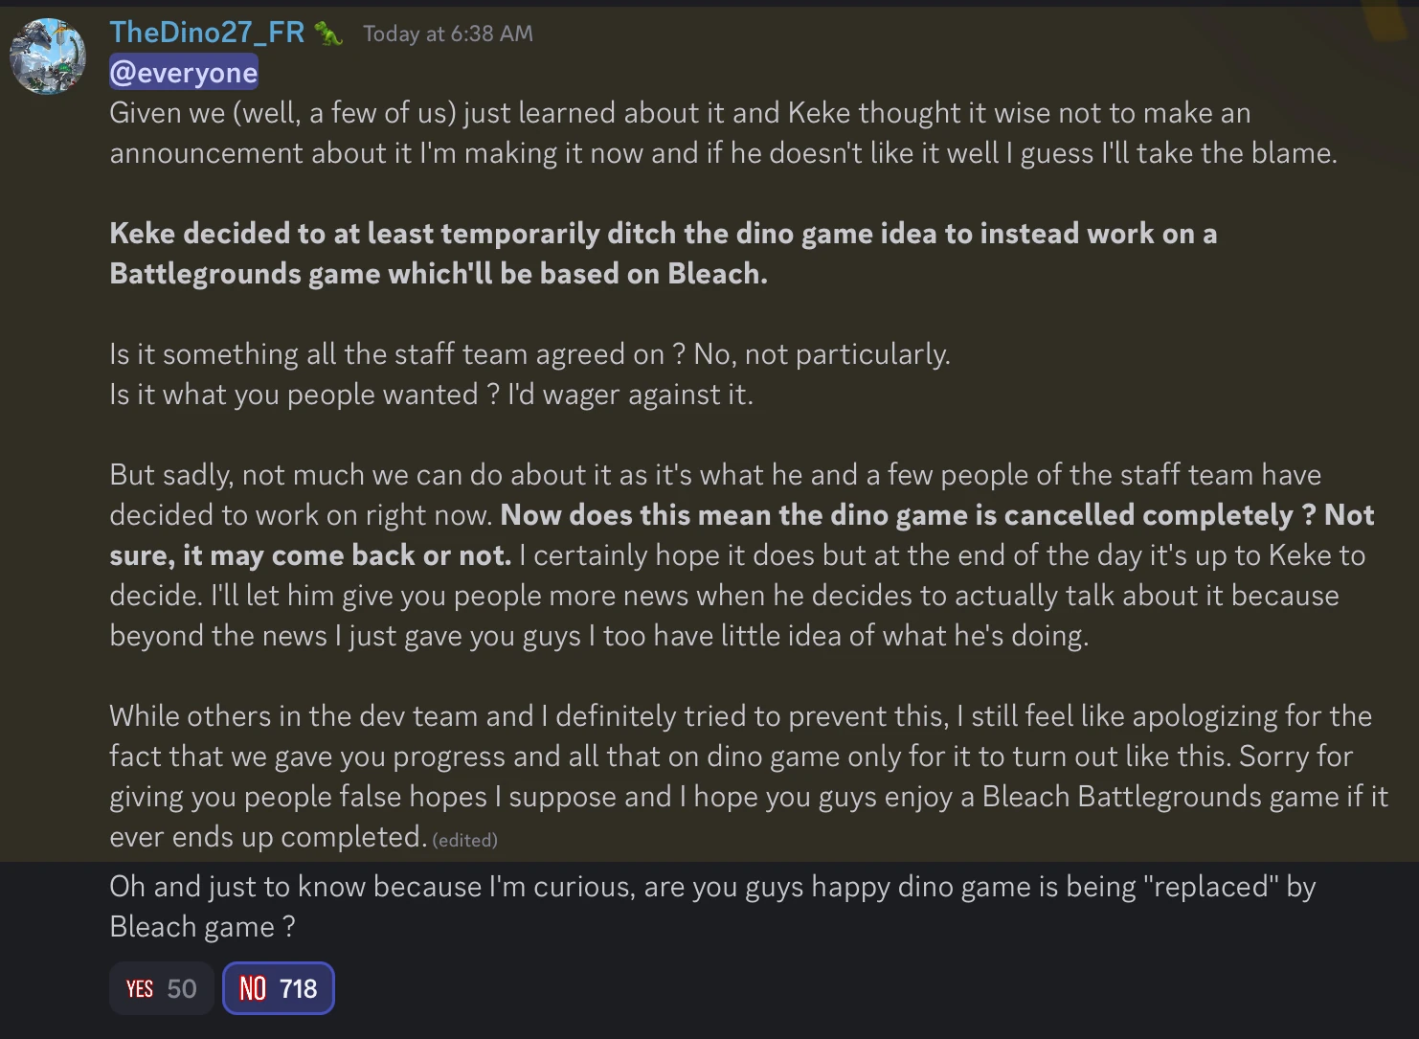Click the (edited) indicator on the message
This screenshot has width=1419, height=1039.
(x=466, y=840)
